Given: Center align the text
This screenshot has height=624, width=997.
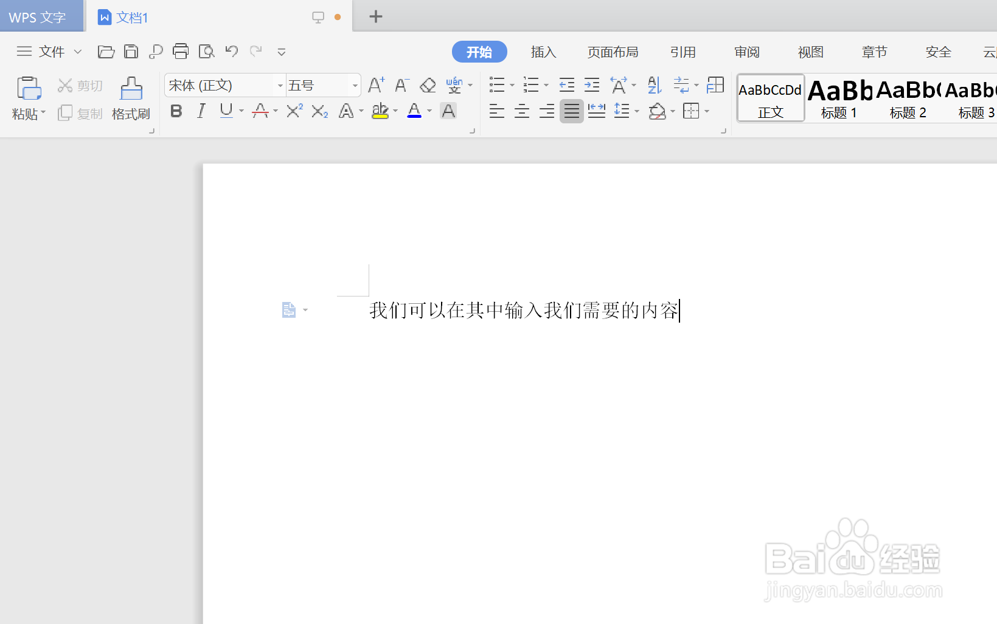Looking at the screenshot, I should pos(521,111).
